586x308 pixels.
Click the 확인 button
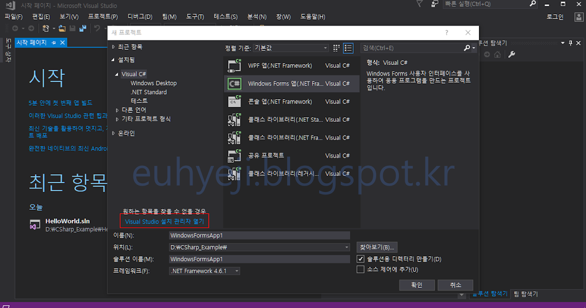[417, 285]
